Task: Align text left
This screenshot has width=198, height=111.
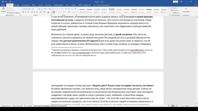Action: pos(54,12)
